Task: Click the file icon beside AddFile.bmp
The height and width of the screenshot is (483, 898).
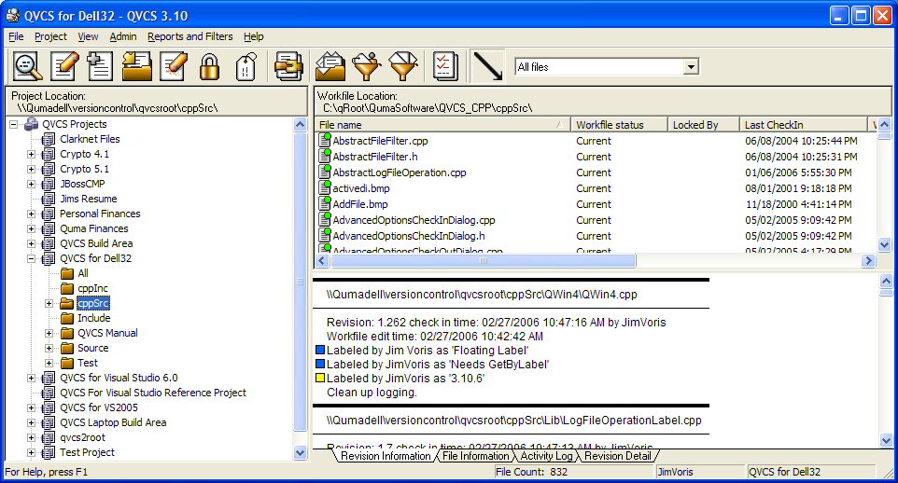Action: 325,203
